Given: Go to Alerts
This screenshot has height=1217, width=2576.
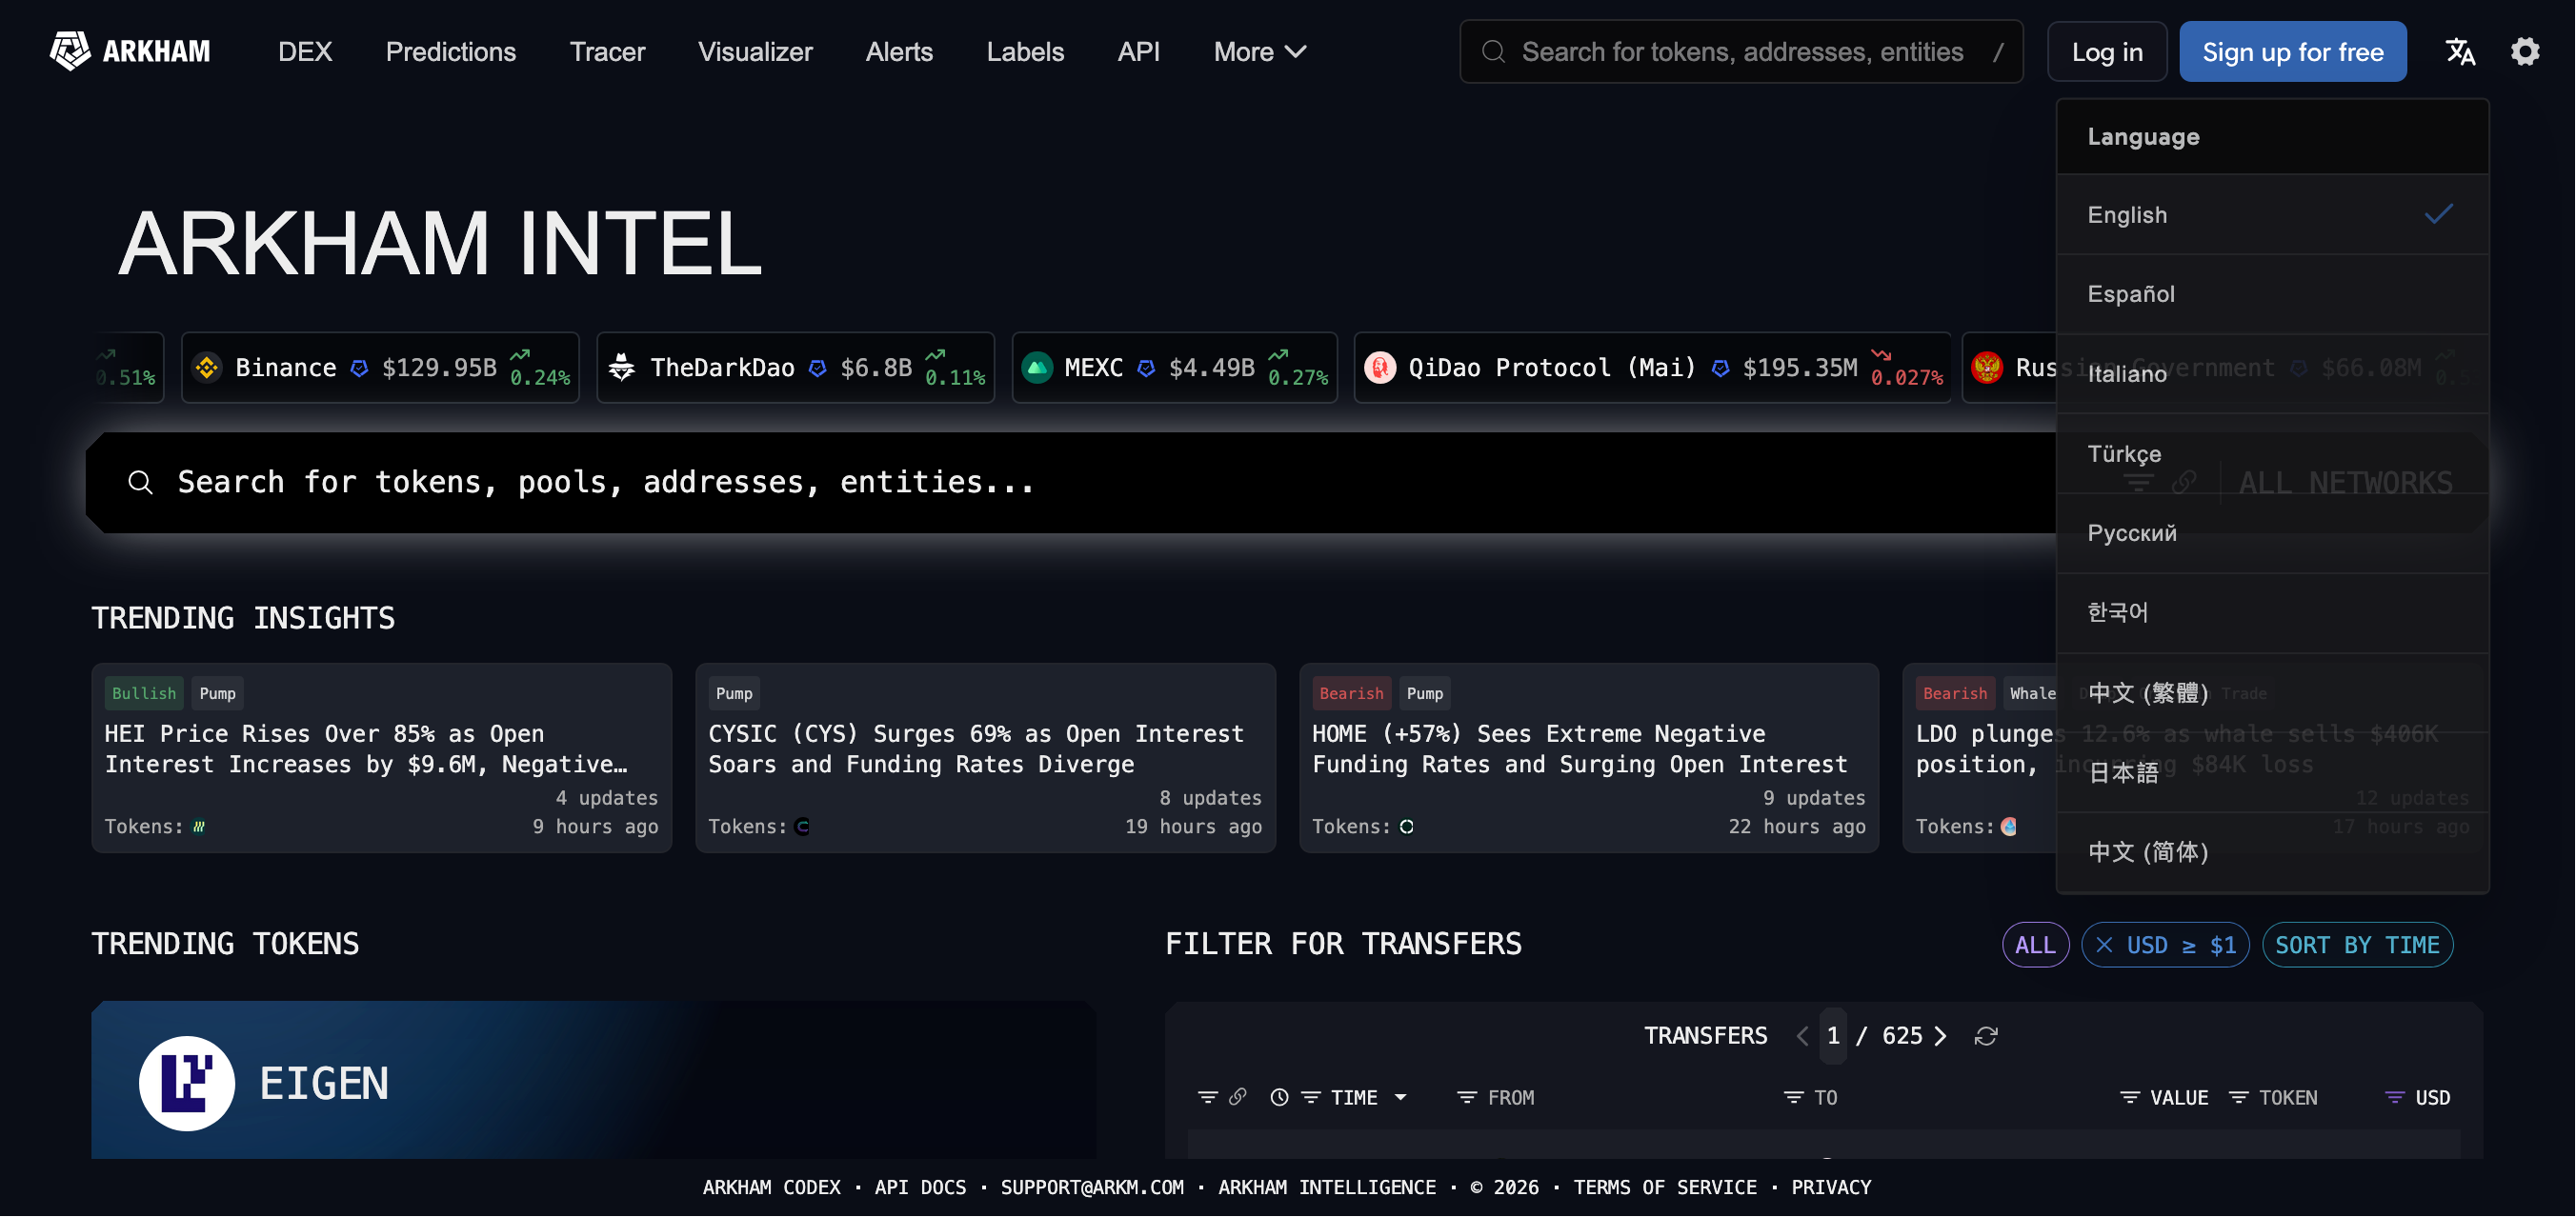Looking at the screenshot, I should point(899,51).
